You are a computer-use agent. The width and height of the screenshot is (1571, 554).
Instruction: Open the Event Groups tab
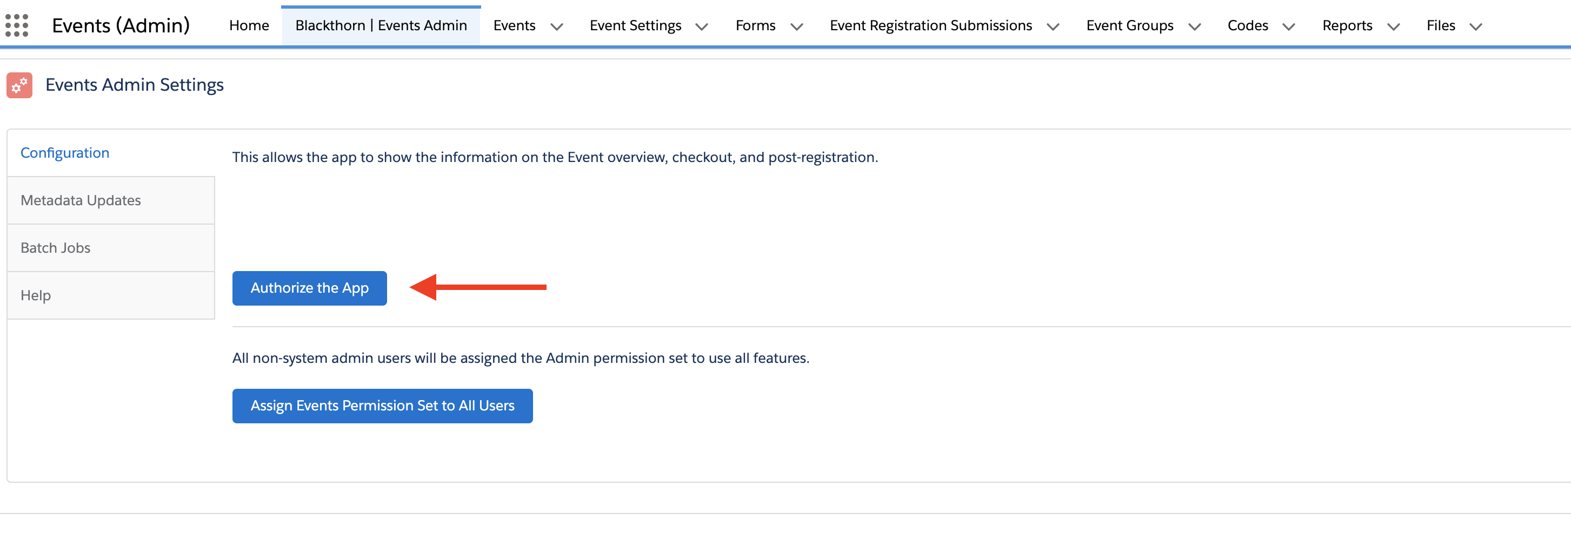click(1129, 25)
